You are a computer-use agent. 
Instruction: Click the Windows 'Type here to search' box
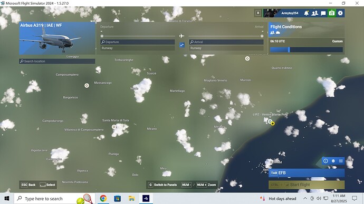55,198
